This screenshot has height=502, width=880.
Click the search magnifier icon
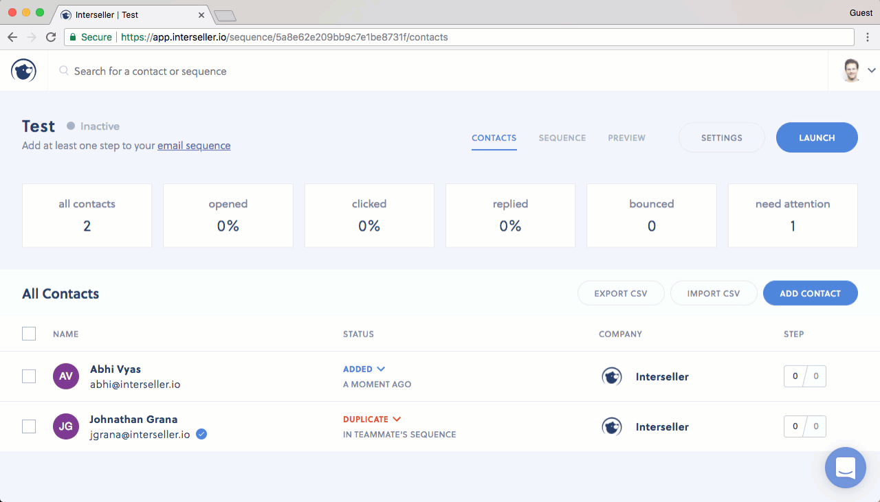[64, 71]
